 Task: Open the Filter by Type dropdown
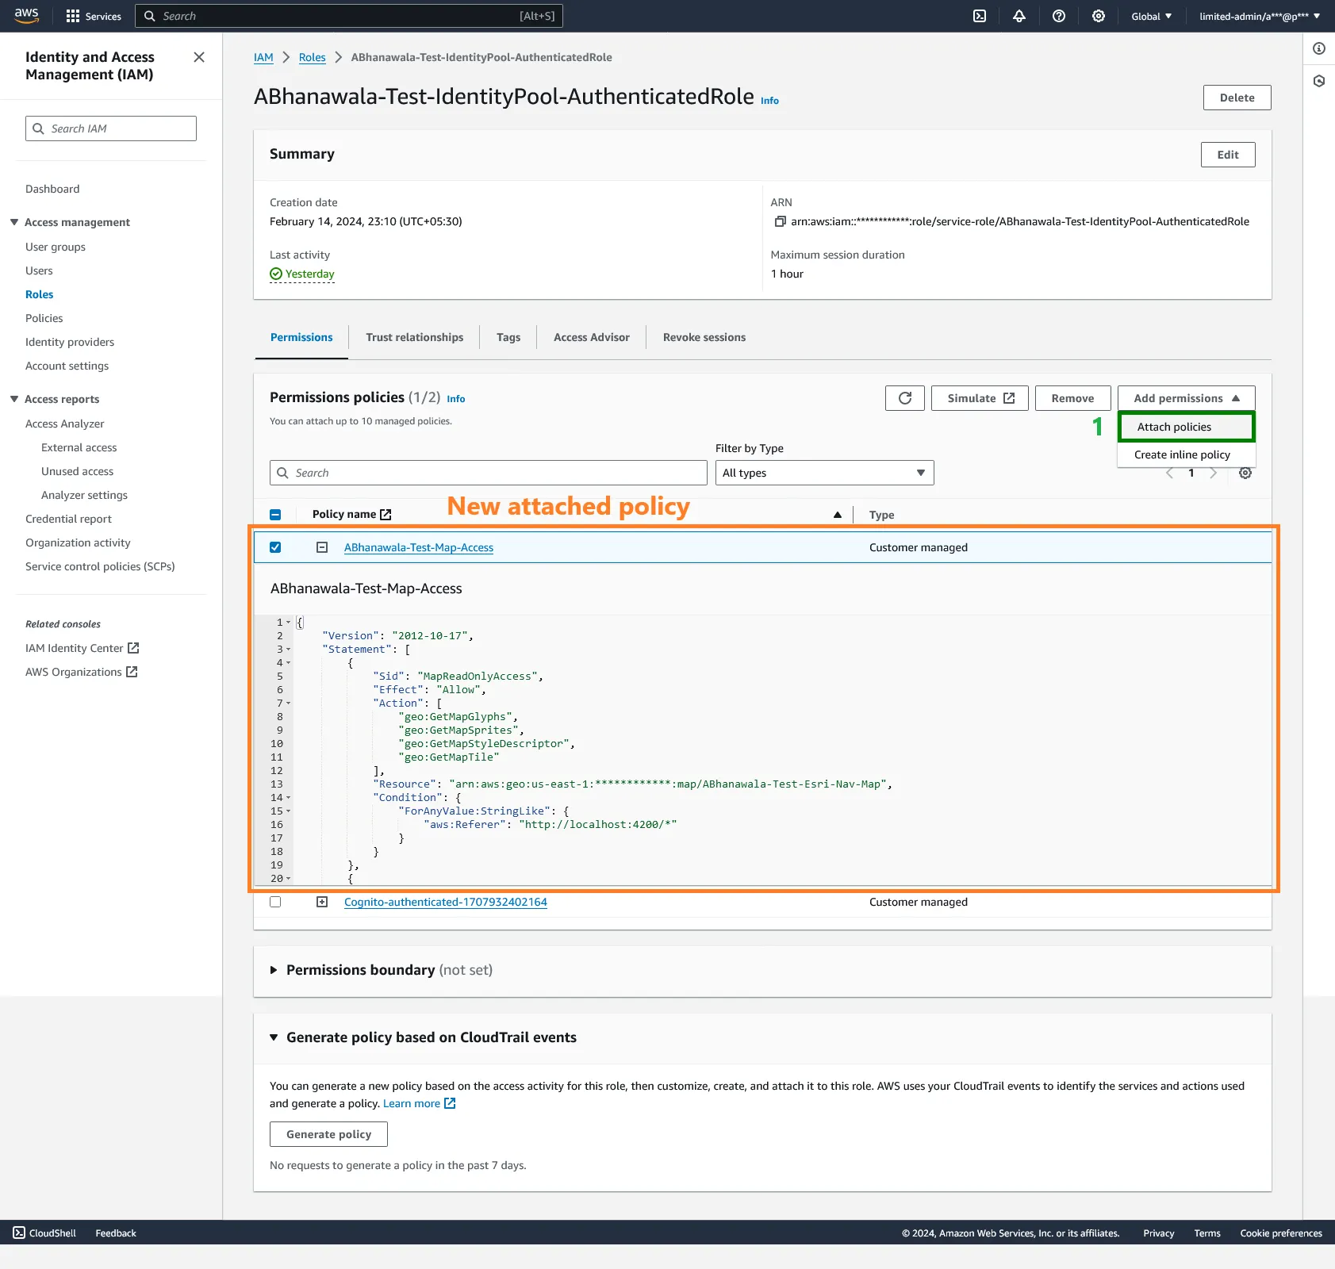click(824, 473)
